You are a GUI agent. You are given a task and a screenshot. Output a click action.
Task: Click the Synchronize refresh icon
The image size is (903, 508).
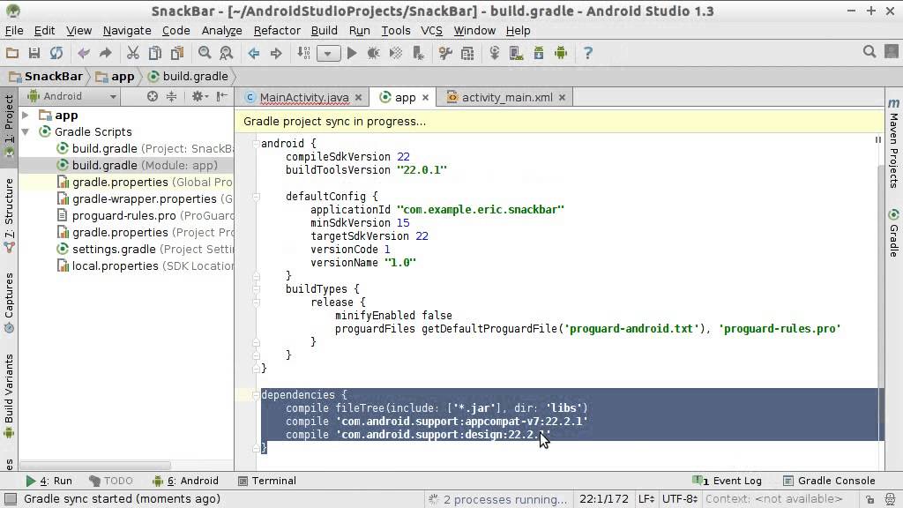pos(56,53)
